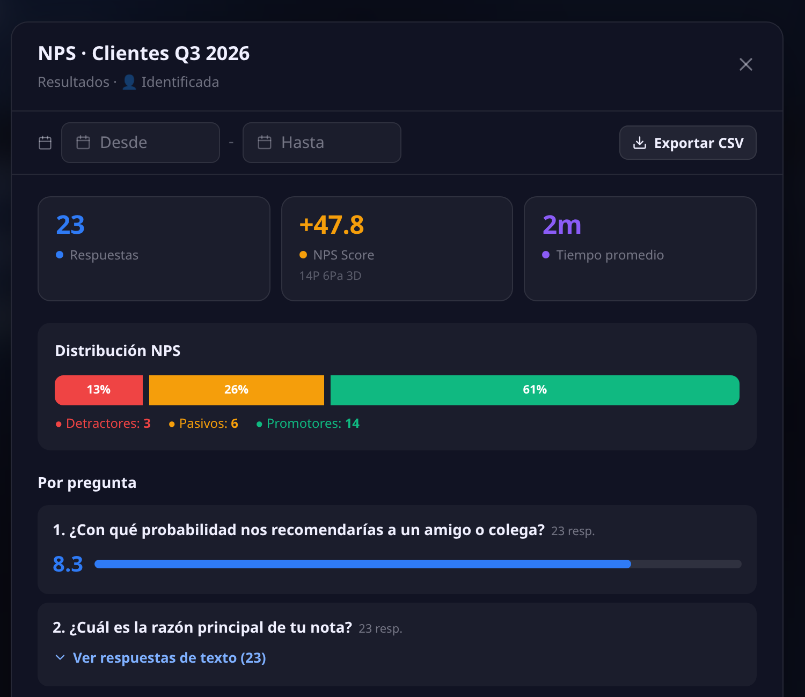This screenshot has height=697, width=805.
Task: Click question 2 ¿Cuál es la razón principal
Action: pyautogui.click(x=202, y=627)
